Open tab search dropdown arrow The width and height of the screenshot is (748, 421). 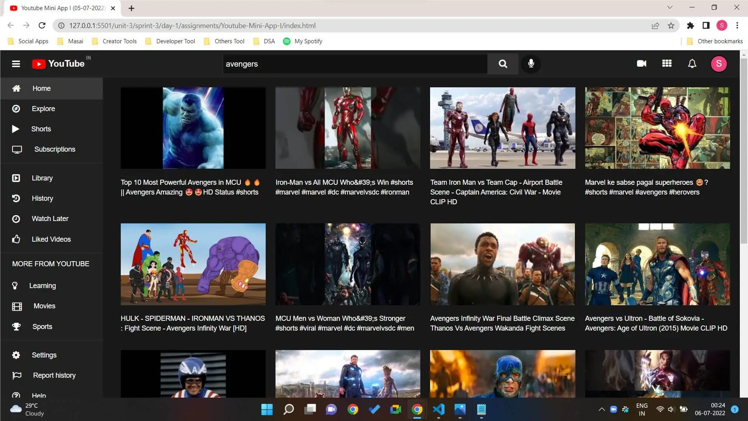670,7
